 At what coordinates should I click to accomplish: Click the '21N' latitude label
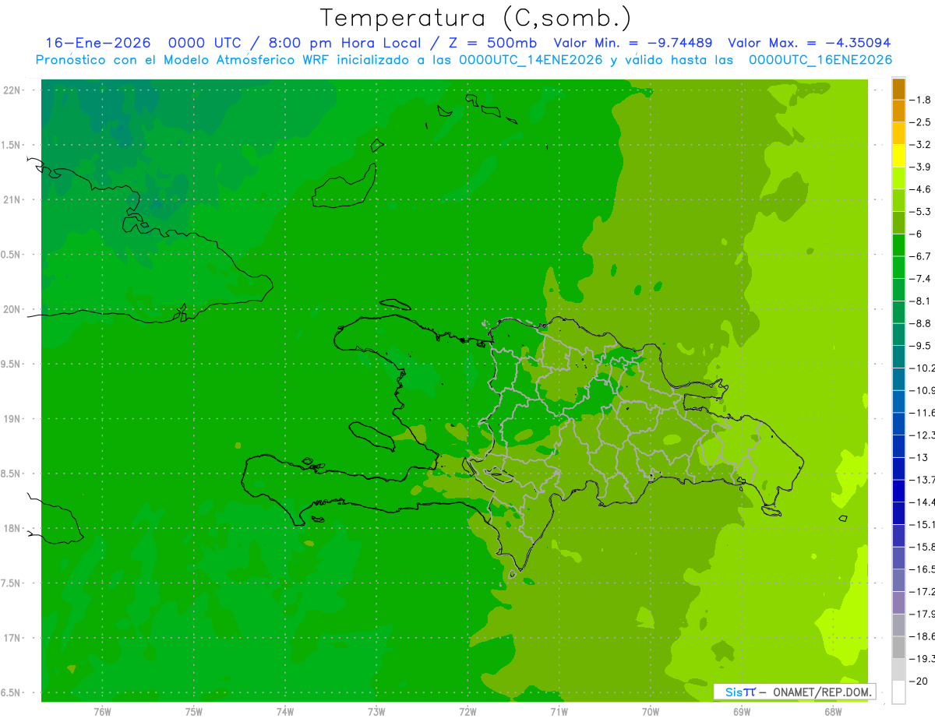(12, 199)
